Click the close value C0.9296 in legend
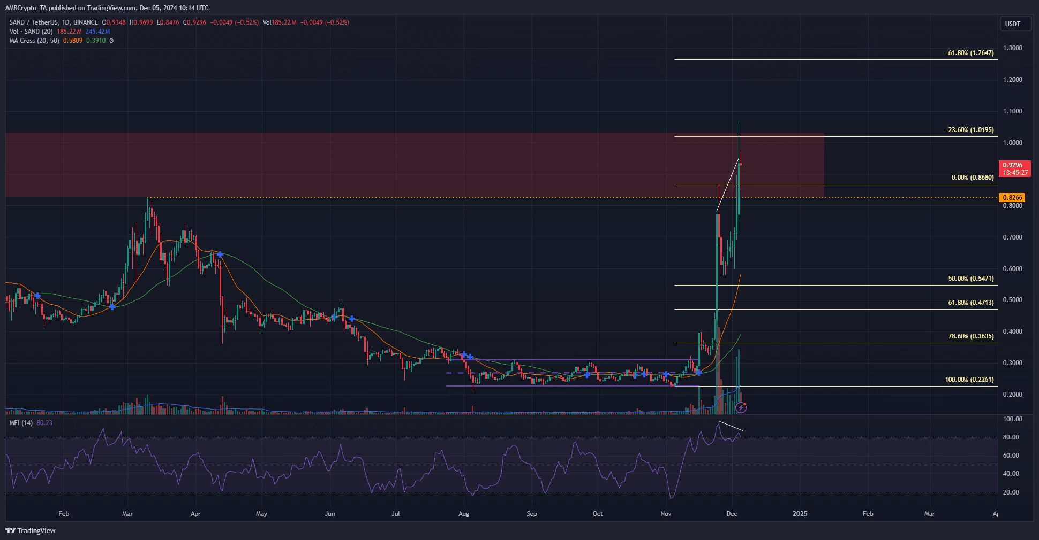The width and height of the screenshot is (1039, 540). (194, 22)
